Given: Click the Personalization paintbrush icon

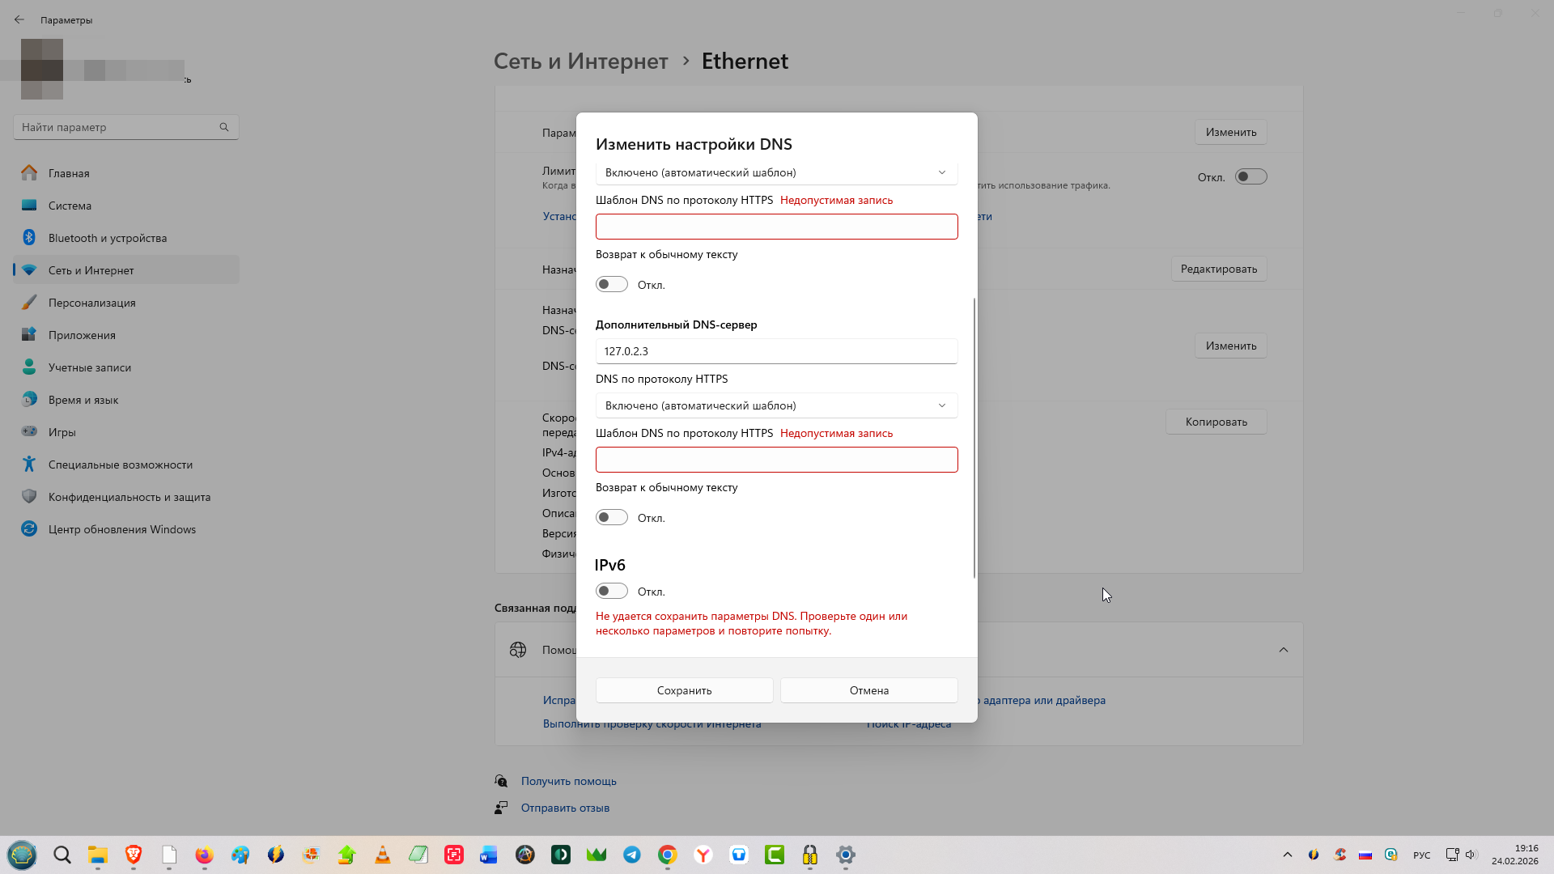Looking at the screenshot, I should click(29, 302).
